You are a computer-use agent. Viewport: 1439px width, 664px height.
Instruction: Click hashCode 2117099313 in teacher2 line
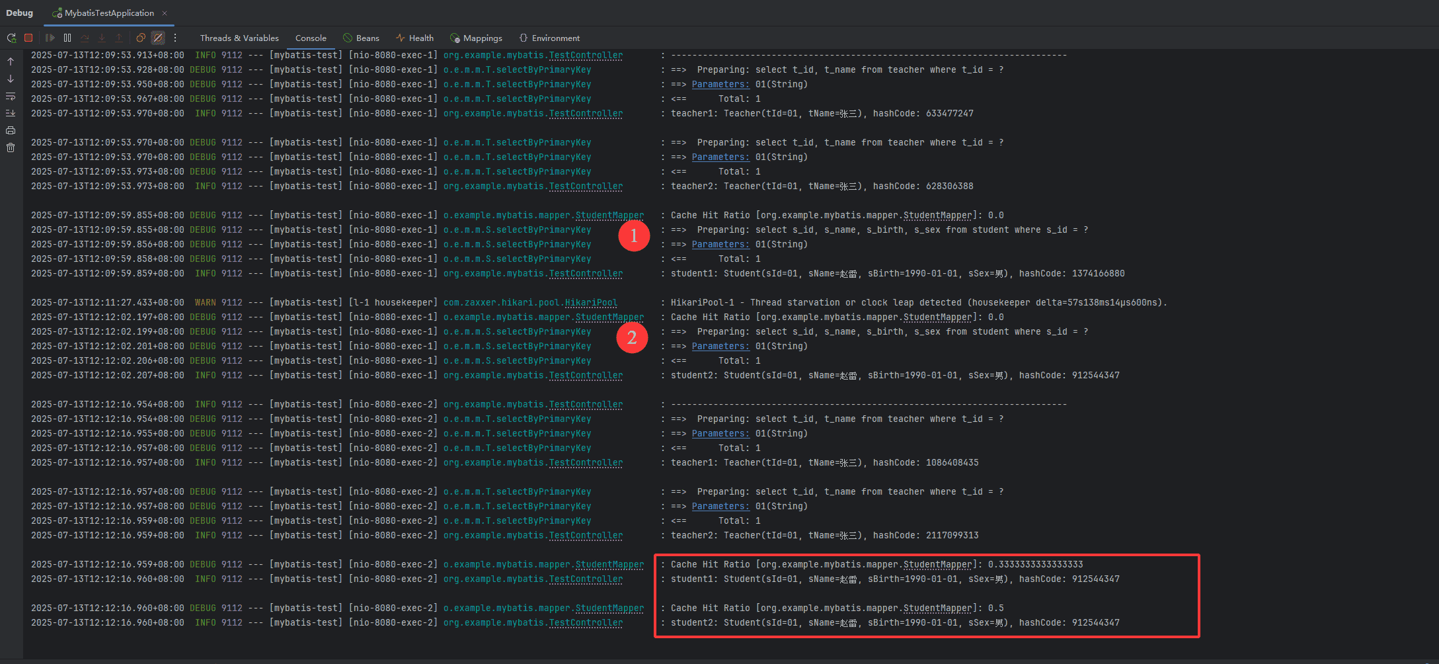coord(952,535)
